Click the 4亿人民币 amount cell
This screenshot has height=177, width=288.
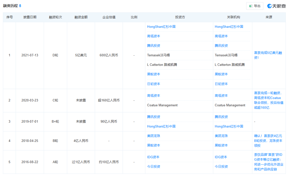click(81, 141)
